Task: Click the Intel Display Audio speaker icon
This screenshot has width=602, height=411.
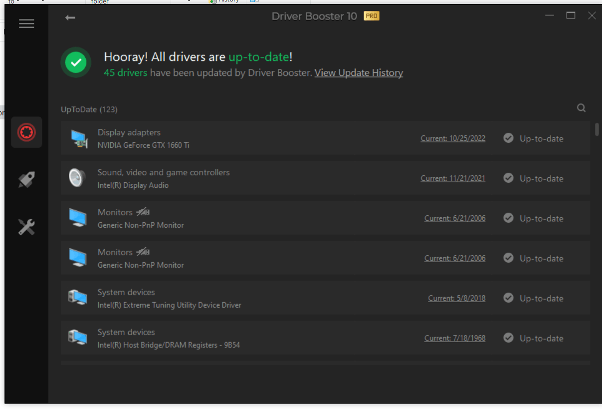Action: (x=77, y=178)
